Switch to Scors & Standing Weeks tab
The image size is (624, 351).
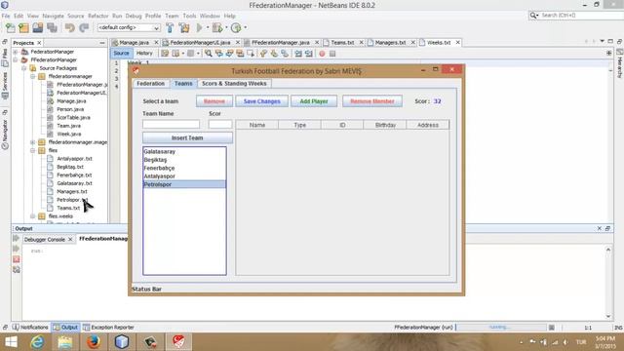[x=234, y=84]
